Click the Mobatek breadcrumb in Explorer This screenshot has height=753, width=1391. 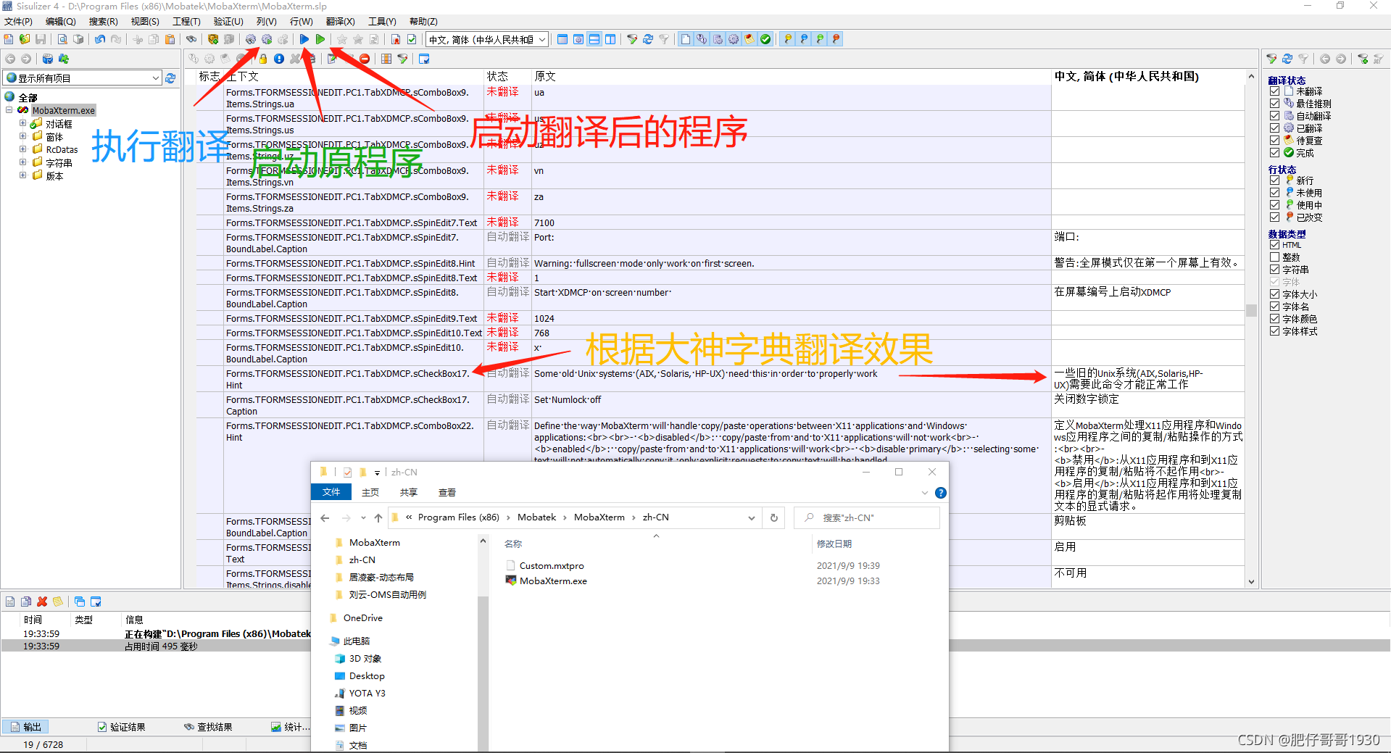click(536, 517)
